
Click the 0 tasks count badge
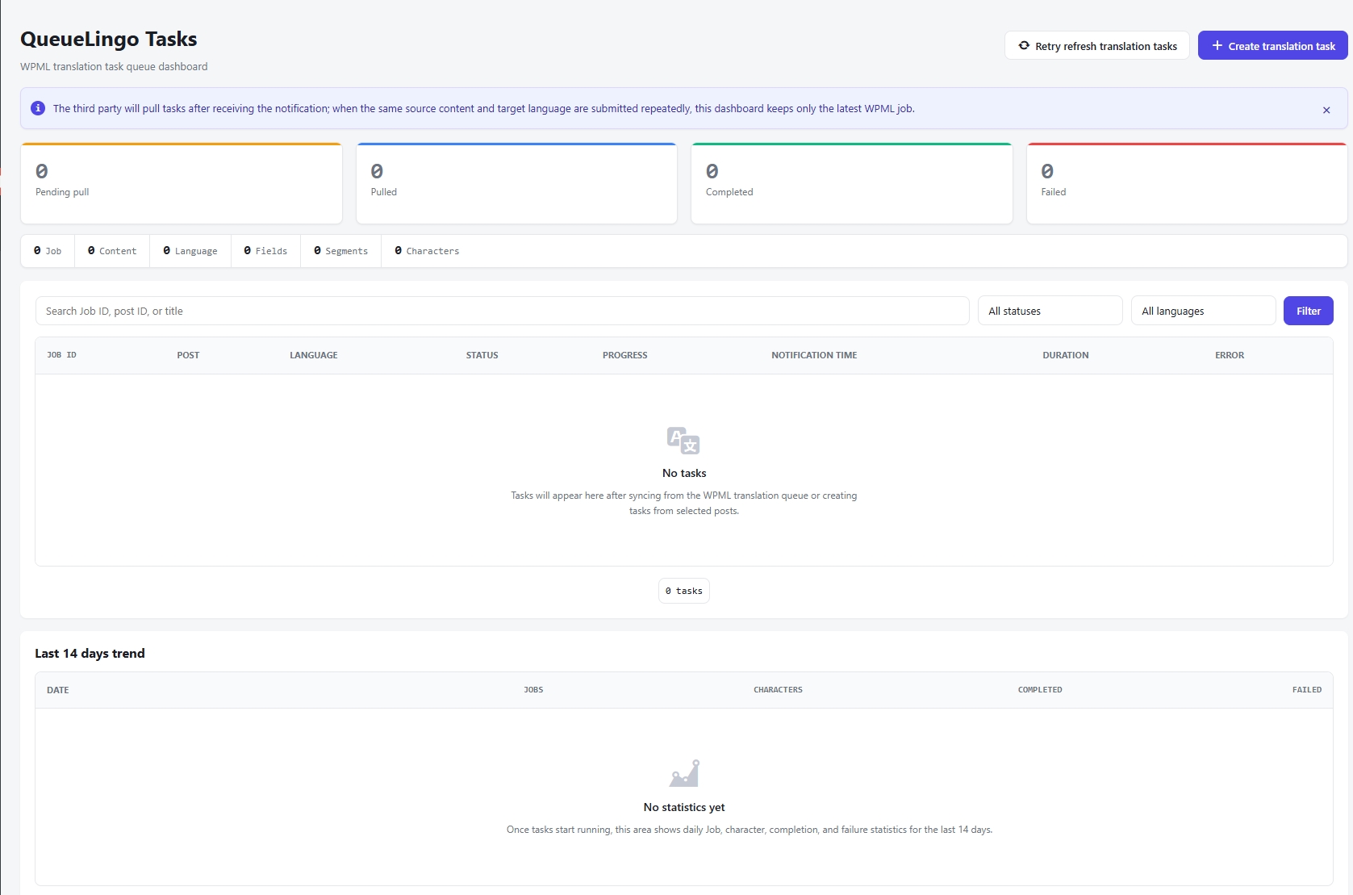click(684, 591)
